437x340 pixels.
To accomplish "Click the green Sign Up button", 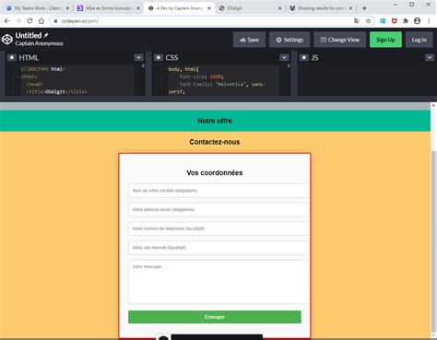I will [385, 40].
